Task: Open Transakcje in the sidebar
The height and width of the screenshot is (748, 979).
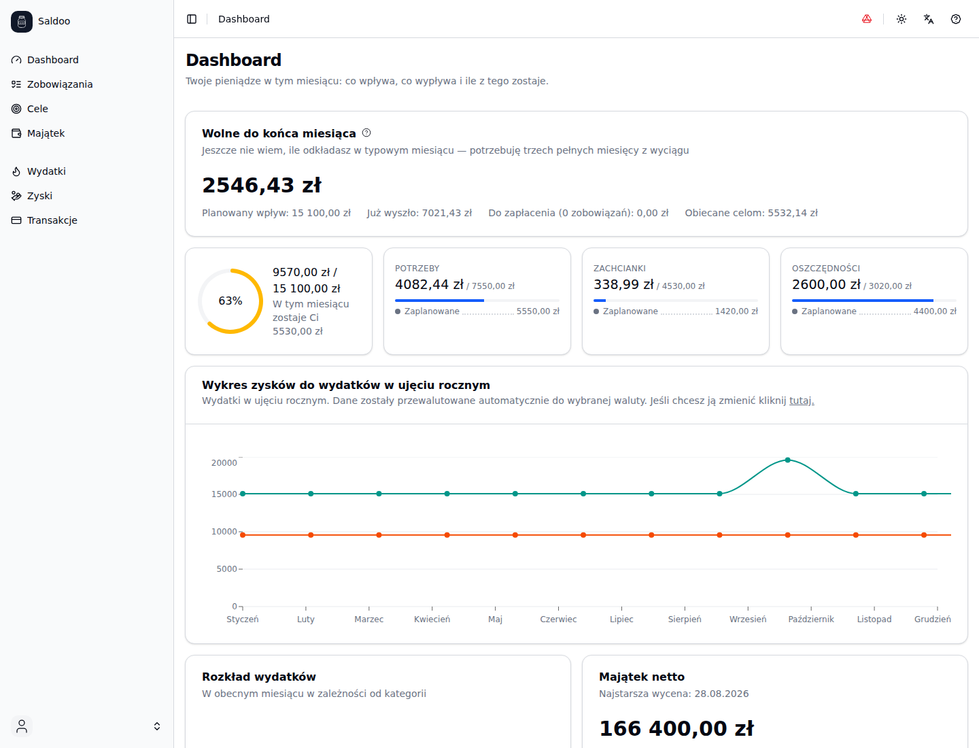Action: [87, 220]
